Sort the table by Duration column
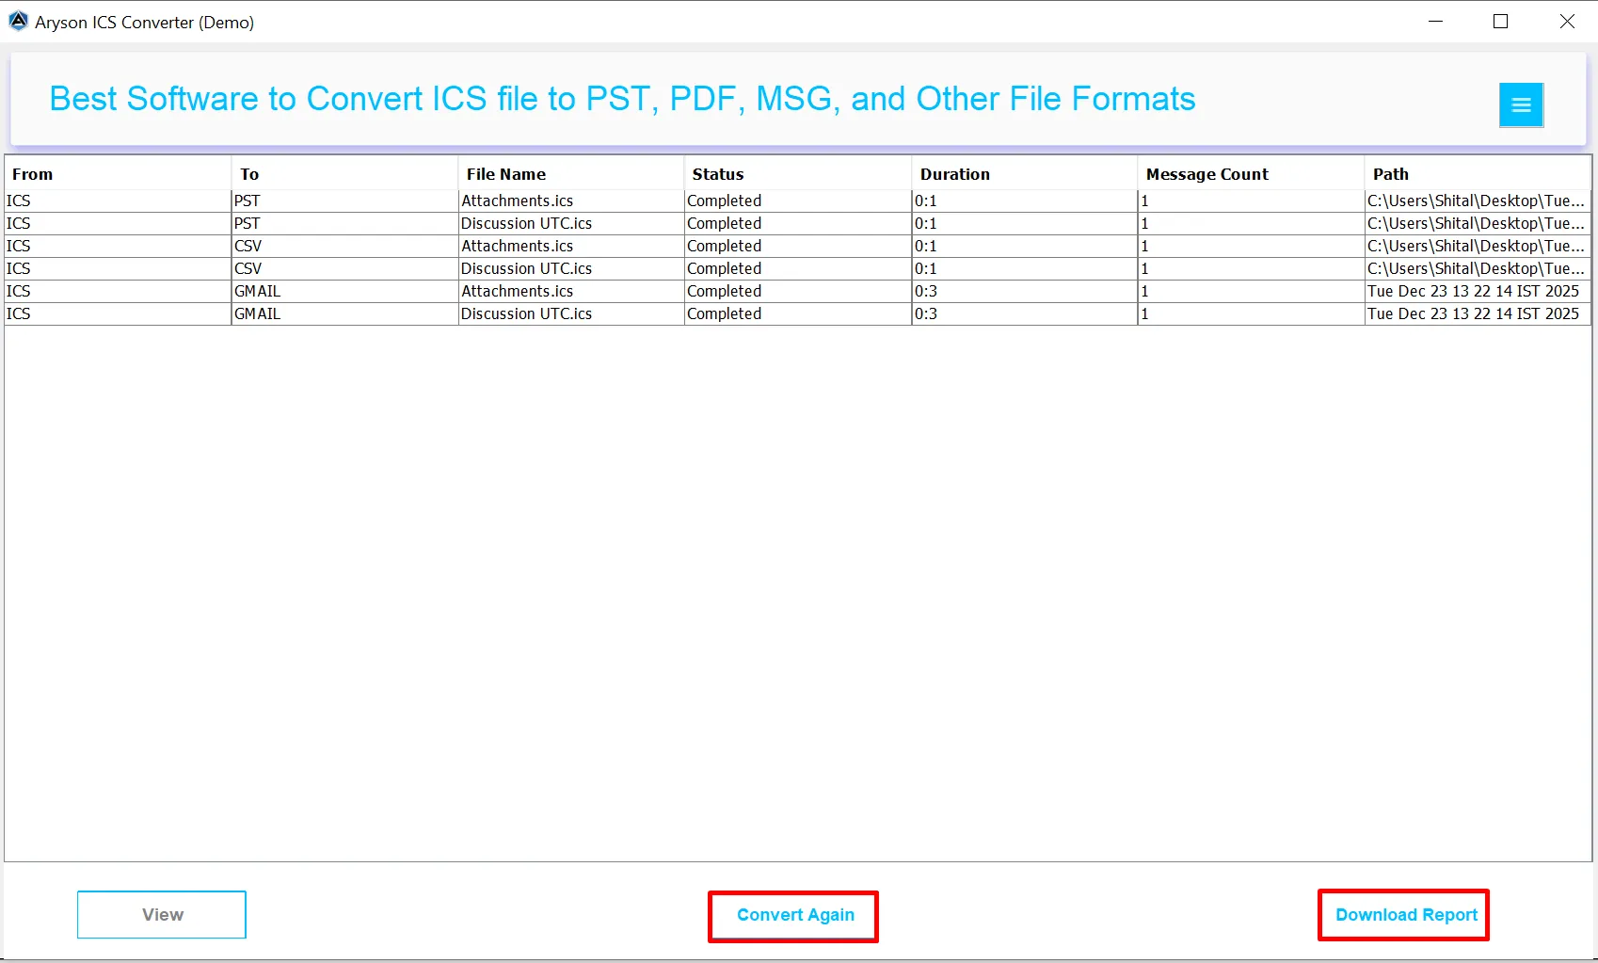This screenshot has height=963, width=1598. click(x=955, y=173)
